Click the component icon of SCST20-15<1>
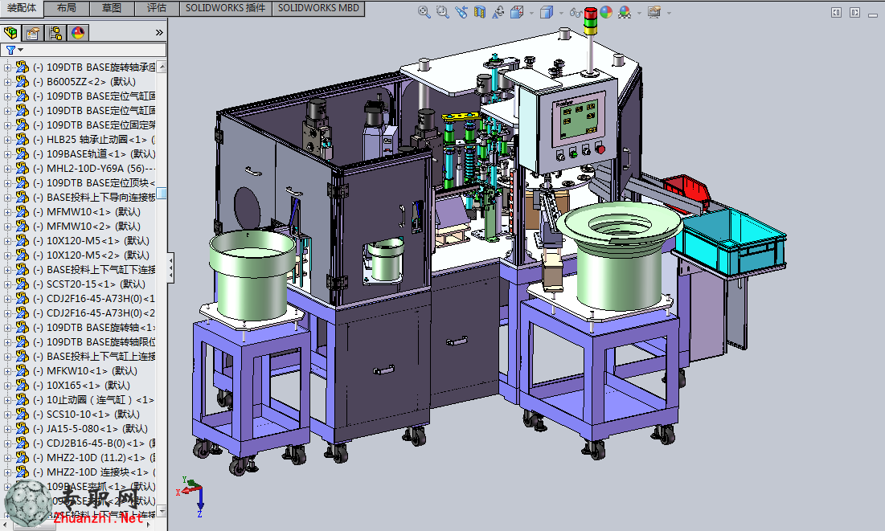 tap(22, 284)
